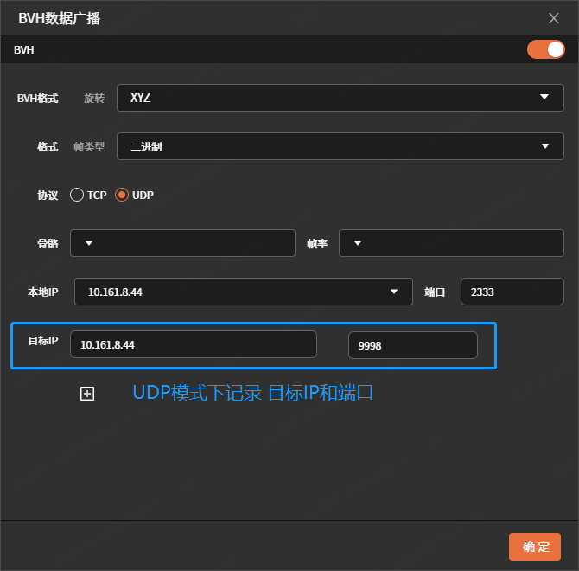Click the BVH数据广播 title bar text
Image resolution: width=579 pixels, height=571 pixels.
pyautogui.click(x=60, y=18)
